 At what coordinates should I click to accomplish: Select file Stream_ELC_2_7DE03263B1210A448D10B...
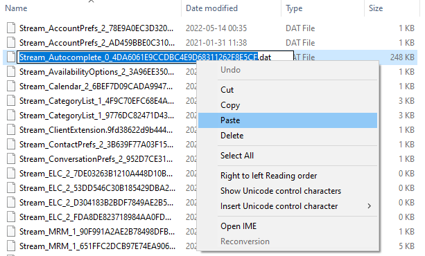pos(96,174)
